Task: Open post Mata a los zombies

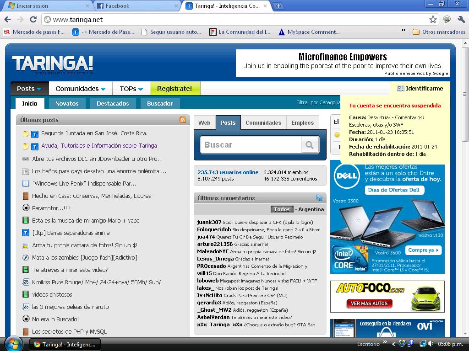Action: click(85, 258)
